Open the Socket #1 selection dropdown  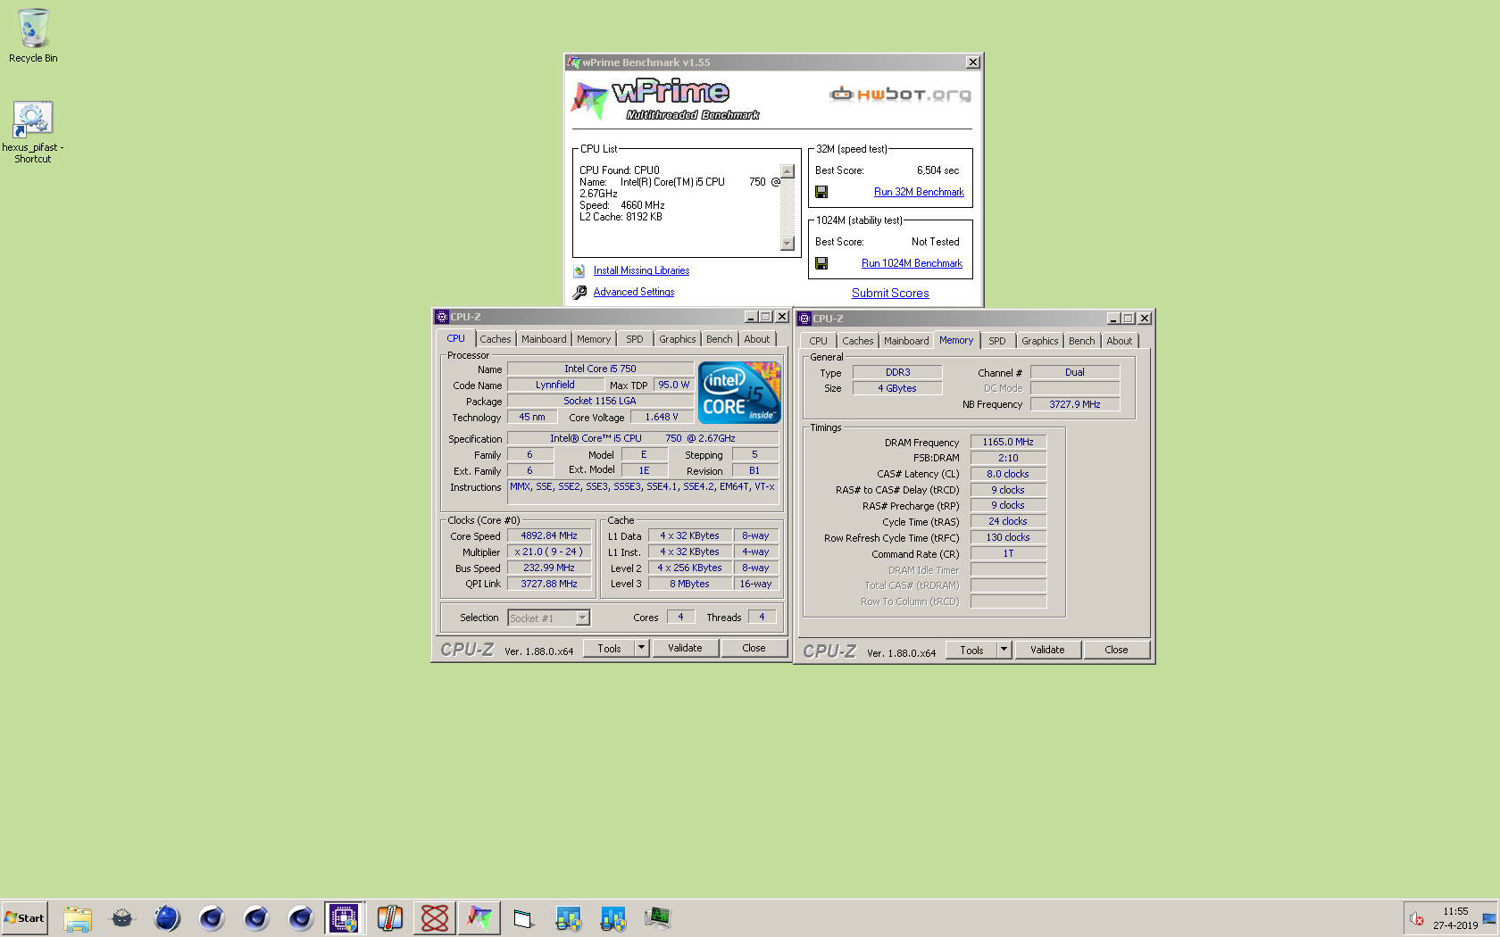click(x=548, y=618)
